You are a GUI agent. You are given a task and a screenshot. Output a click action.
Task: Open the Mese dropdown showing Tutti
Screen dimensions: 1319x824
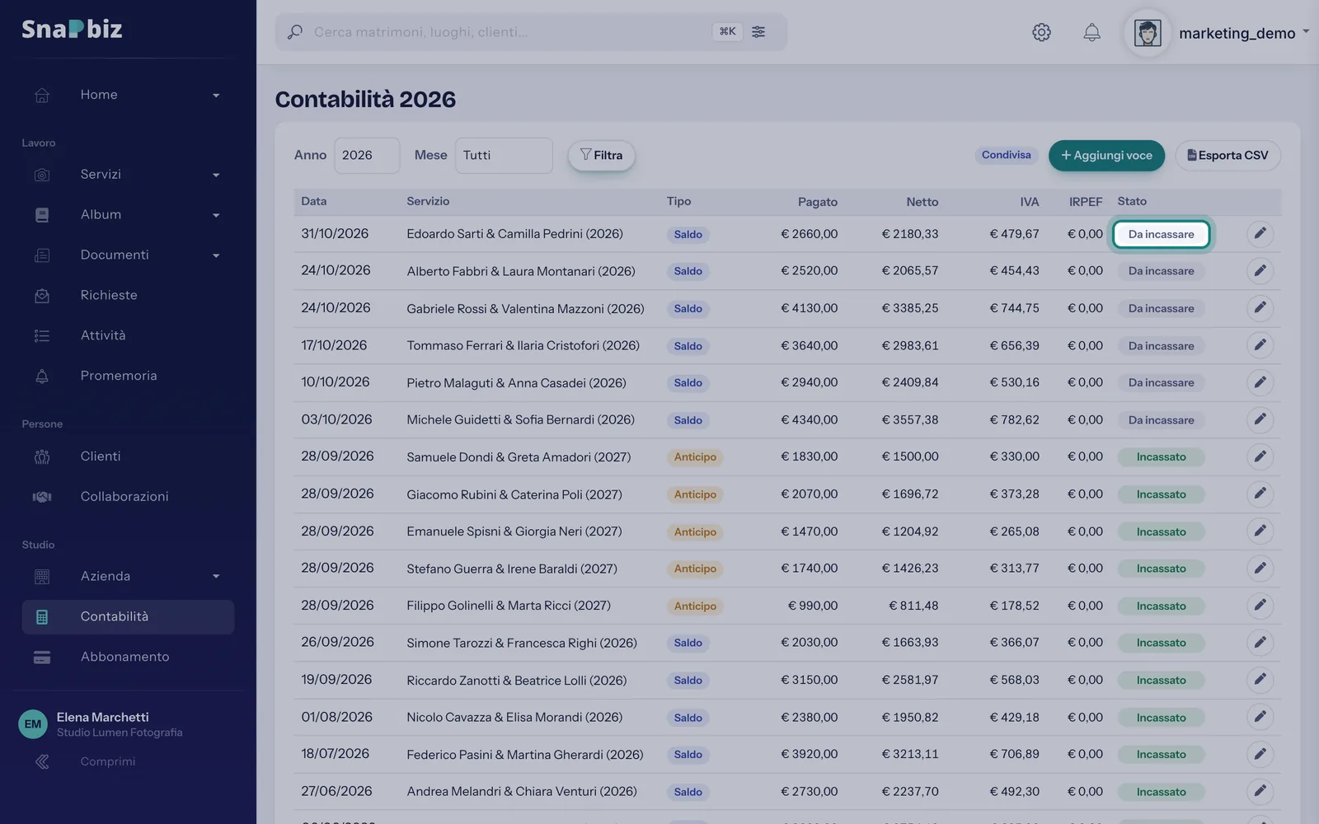[504, 155]
